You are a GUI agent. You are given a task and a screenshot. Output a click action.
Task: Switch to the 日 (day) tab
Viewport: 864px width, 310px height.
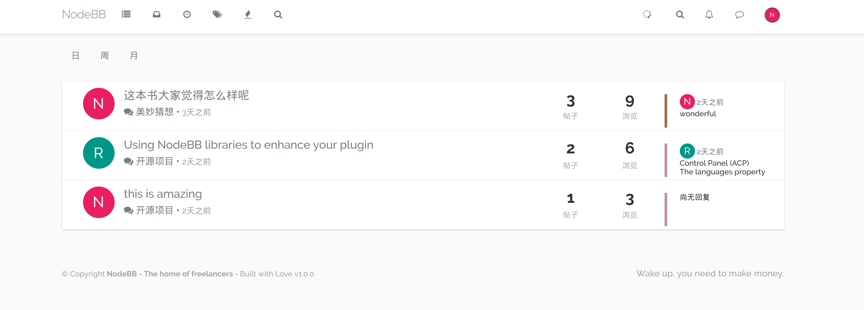coord(76,55)
